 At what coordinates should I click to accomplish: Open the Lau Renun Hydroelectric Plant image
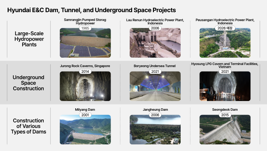[x=155, y=43]
